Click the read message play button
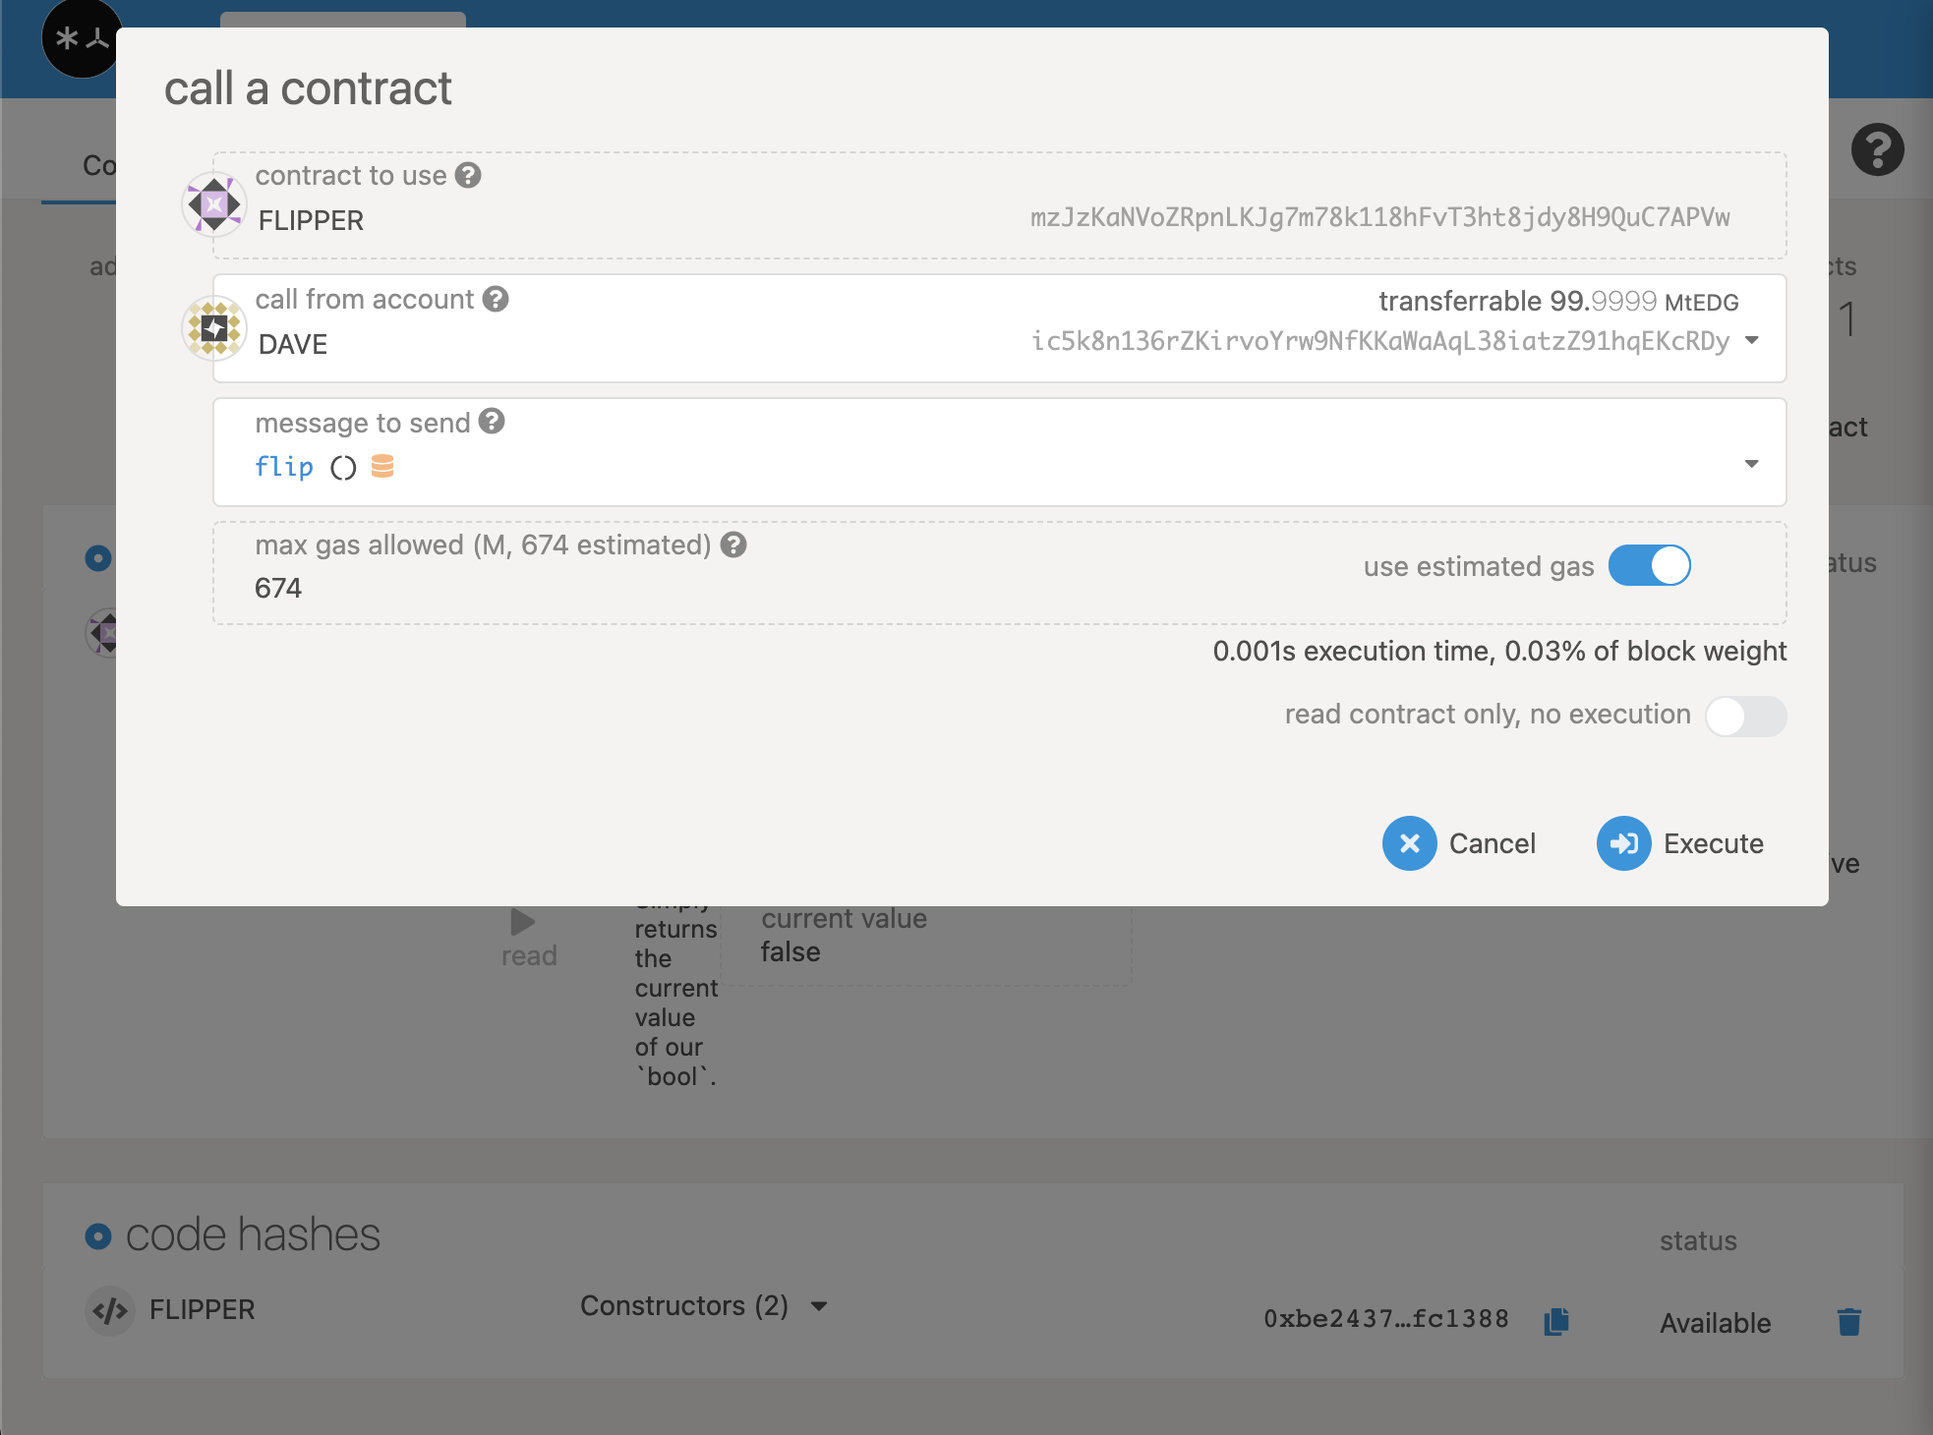 click(523, 922)
